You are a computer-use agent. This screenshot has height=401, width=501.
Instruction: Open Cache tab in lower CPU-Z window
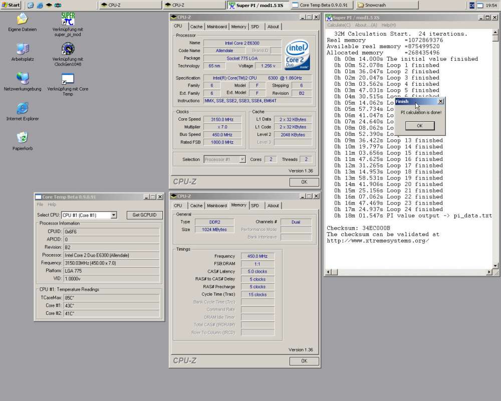[x=196, y=206]
